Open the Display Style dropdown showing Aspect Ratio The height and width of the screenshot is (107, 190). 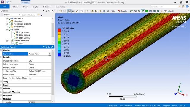click(50, 54)
